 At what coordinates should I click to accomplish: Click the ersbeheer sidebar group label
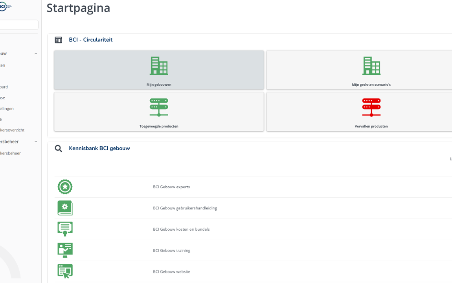(9, 142)
